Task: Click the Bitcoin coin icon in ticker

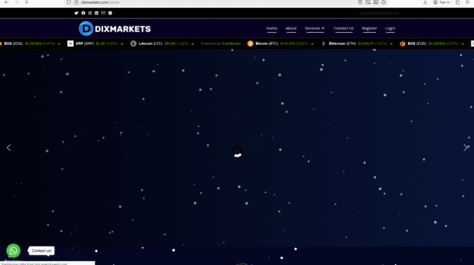Action: [x=250, y=44]
